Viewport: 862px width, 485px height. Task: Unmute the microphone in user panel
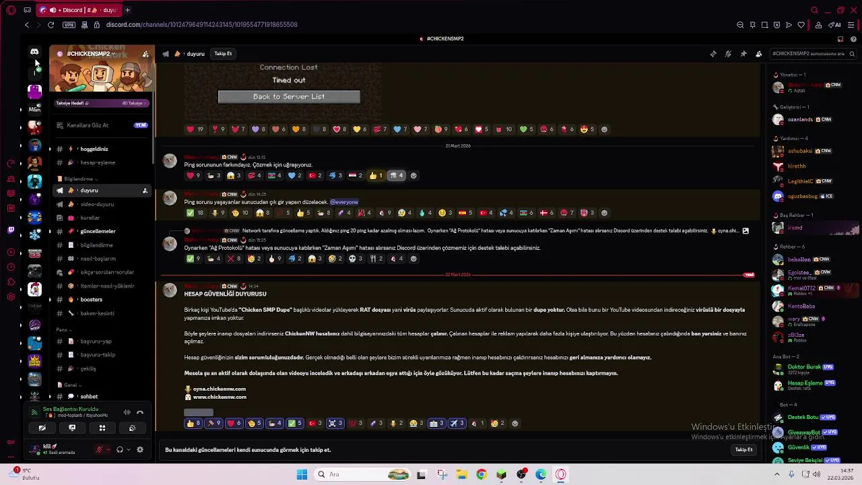pyautogui.click(x=99, y=449)
